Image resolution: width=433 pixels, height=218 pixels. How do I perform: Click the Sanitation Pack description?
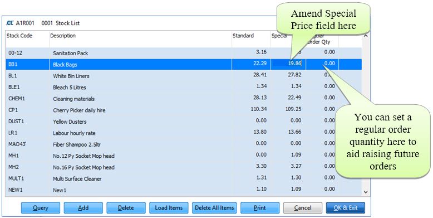[x=71, y=53]
